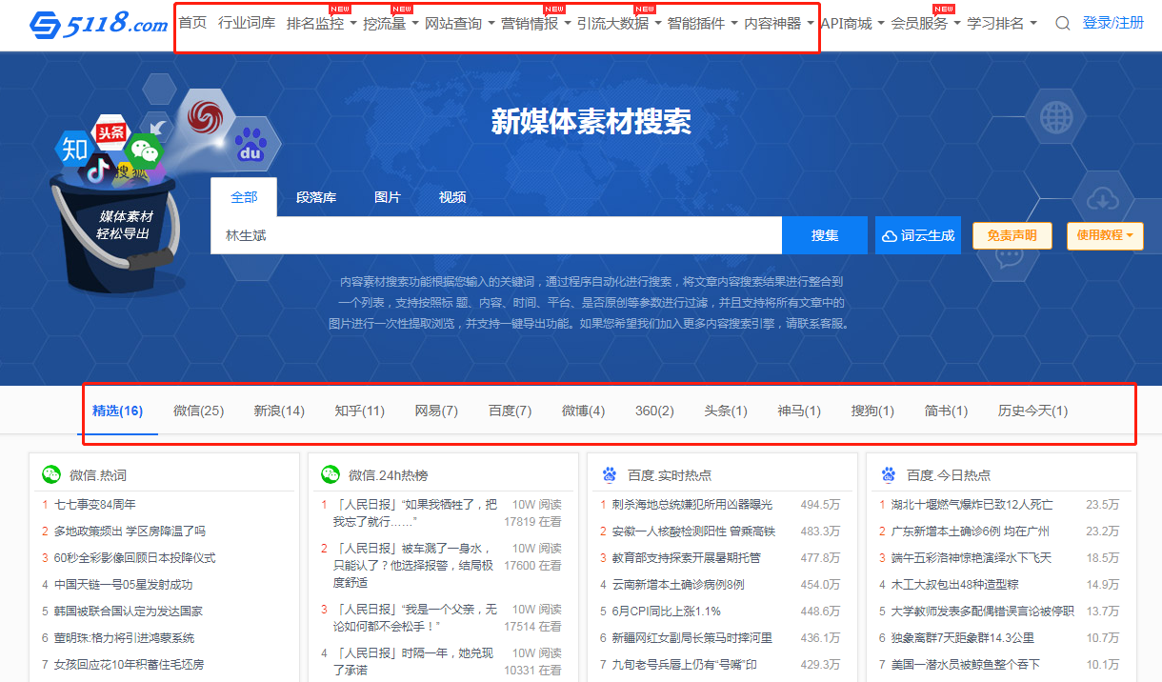
Task: Open the 头条(1) tab
Action: coord(726,411)
